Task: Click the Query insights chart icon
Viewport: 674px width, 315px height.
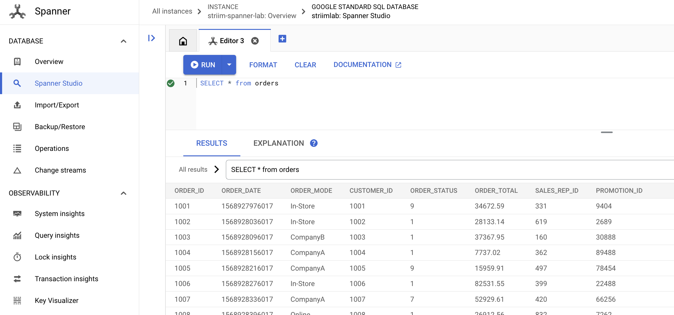Action: 17,235
